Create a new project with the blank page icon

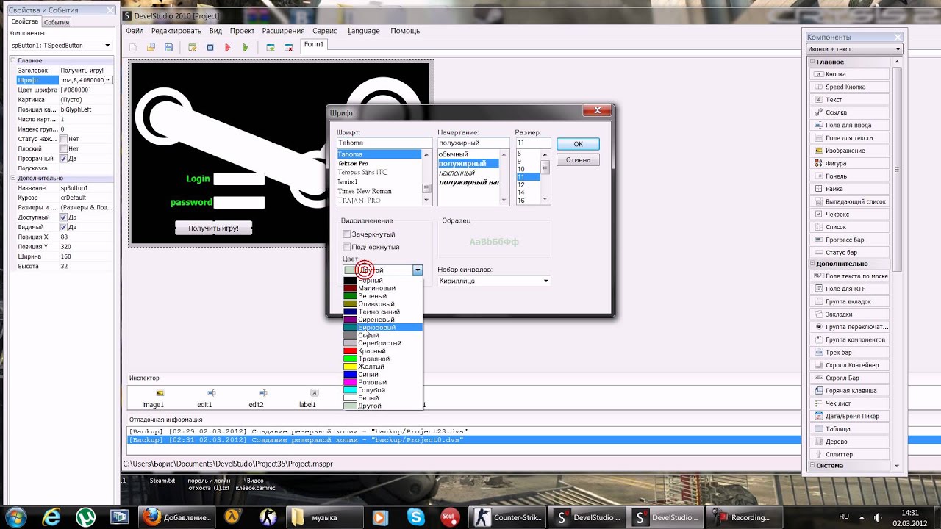[x=133, y=48]
